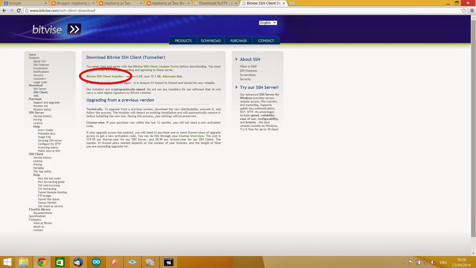Click the Alternate link

(x=172, y=77)
